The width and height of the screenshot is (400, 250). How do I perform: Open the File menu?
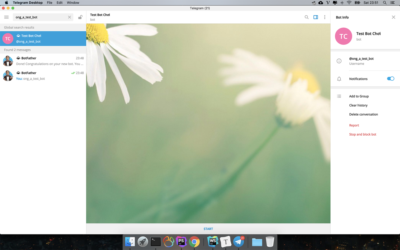pos(49,2)
